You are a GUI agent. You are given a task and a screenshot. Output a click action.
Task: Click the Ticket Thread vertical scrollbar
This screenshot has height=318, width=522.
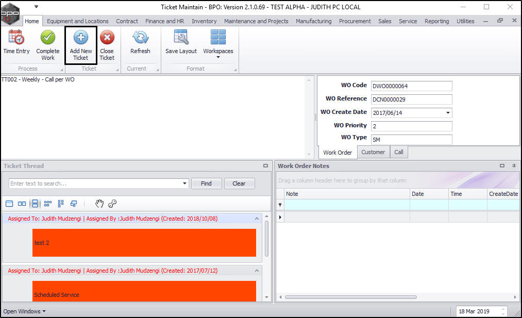tap(266, 239)
